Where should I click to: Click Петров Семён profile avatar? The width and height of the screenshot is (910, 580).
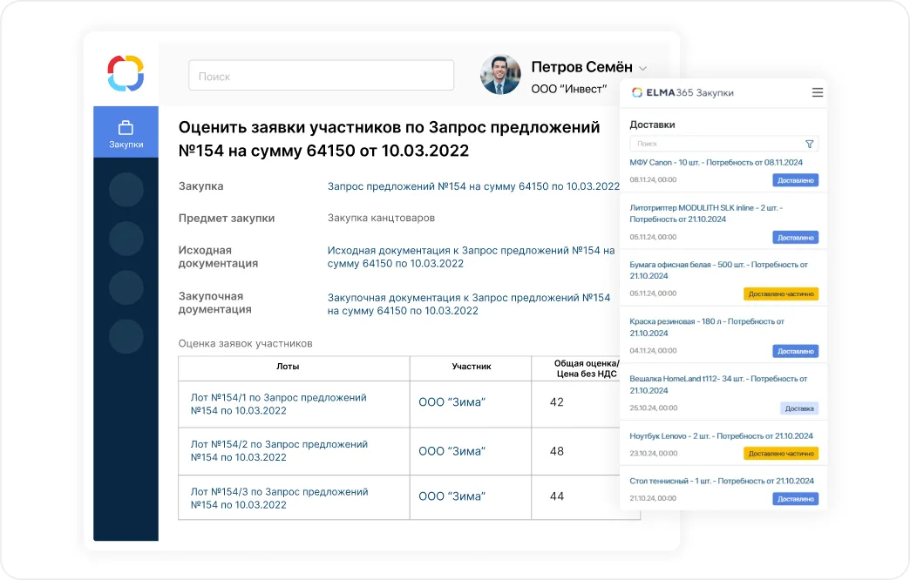click(500, 76)
